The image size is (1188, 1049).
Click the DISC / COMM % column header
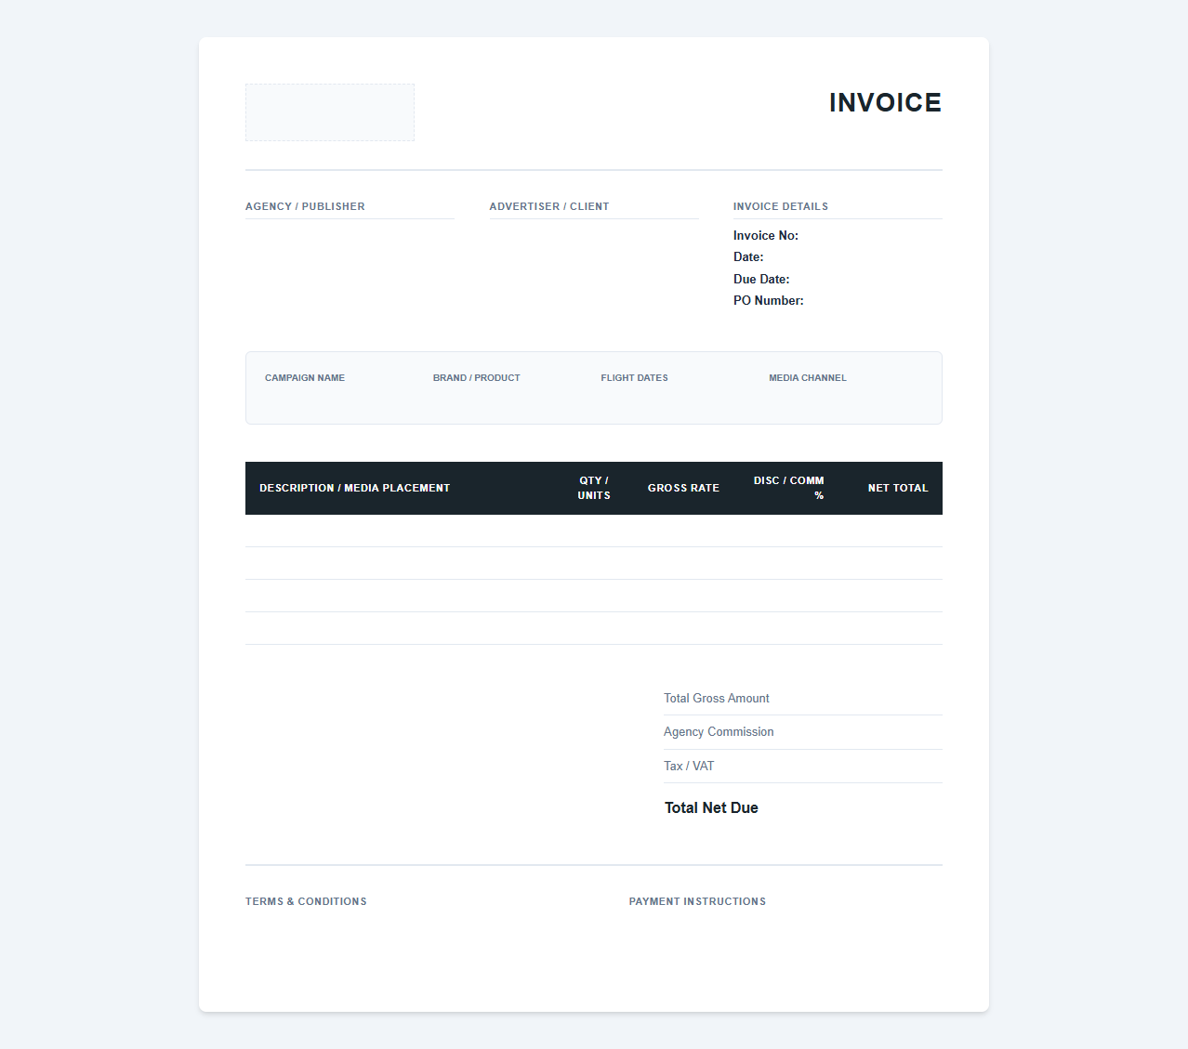tap(788, 488)
